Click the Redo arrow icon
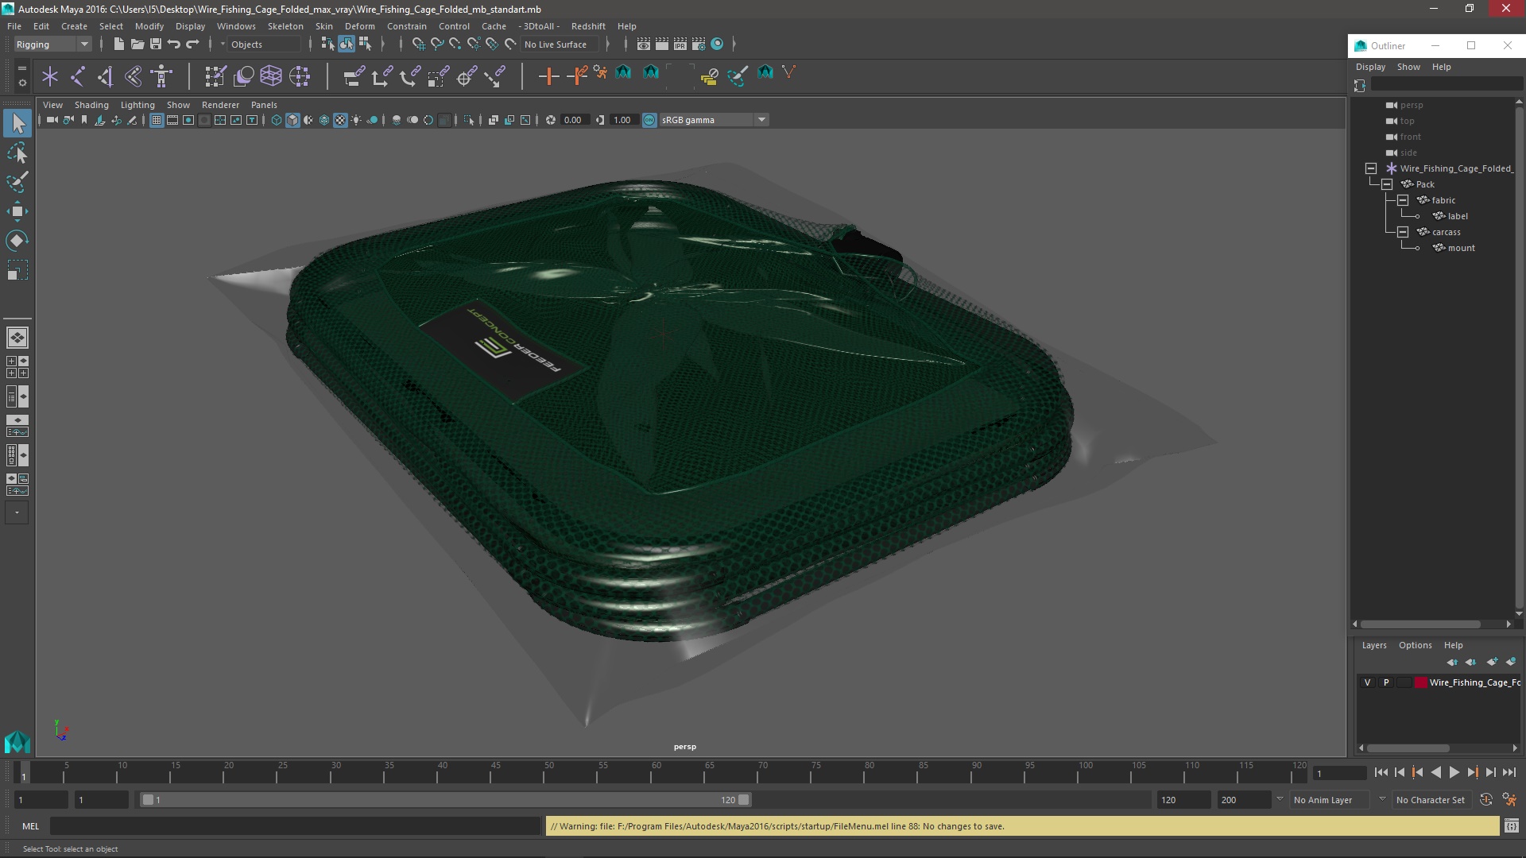1526x858 pixels. [x=192, y=44]
